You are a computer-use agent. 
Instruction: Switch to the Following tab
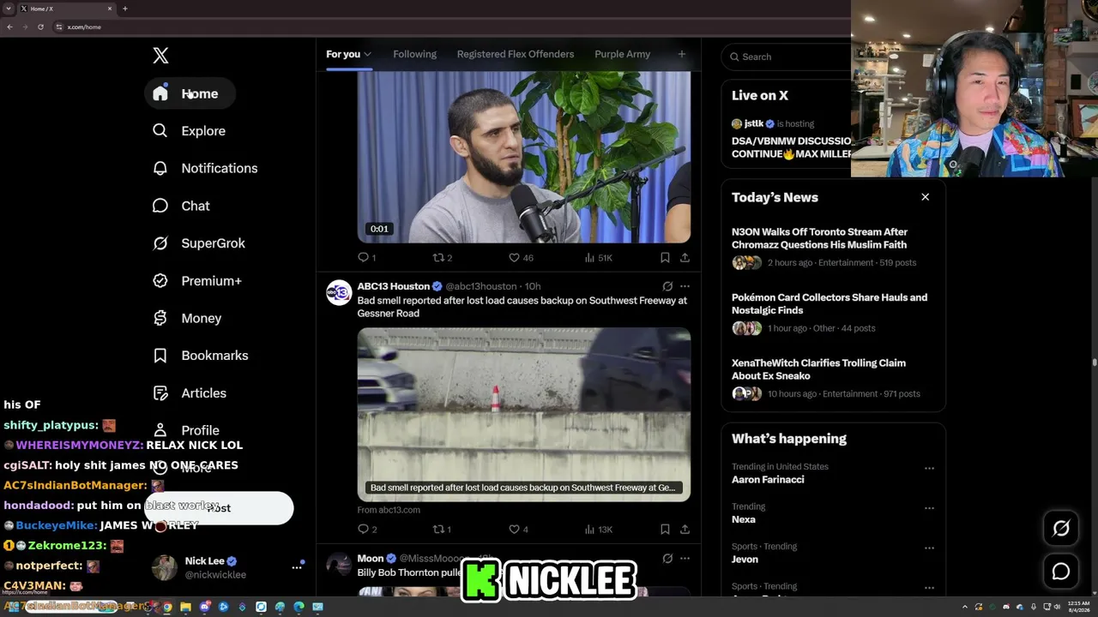coord(414,54)
